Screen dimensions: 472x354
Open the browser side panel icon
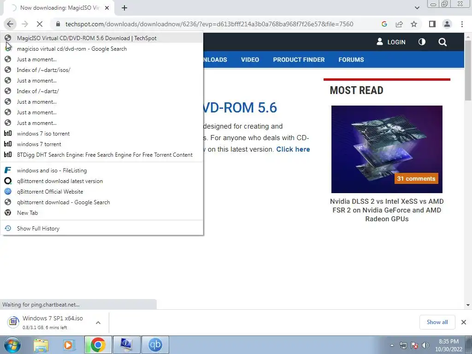click(432, 24)
